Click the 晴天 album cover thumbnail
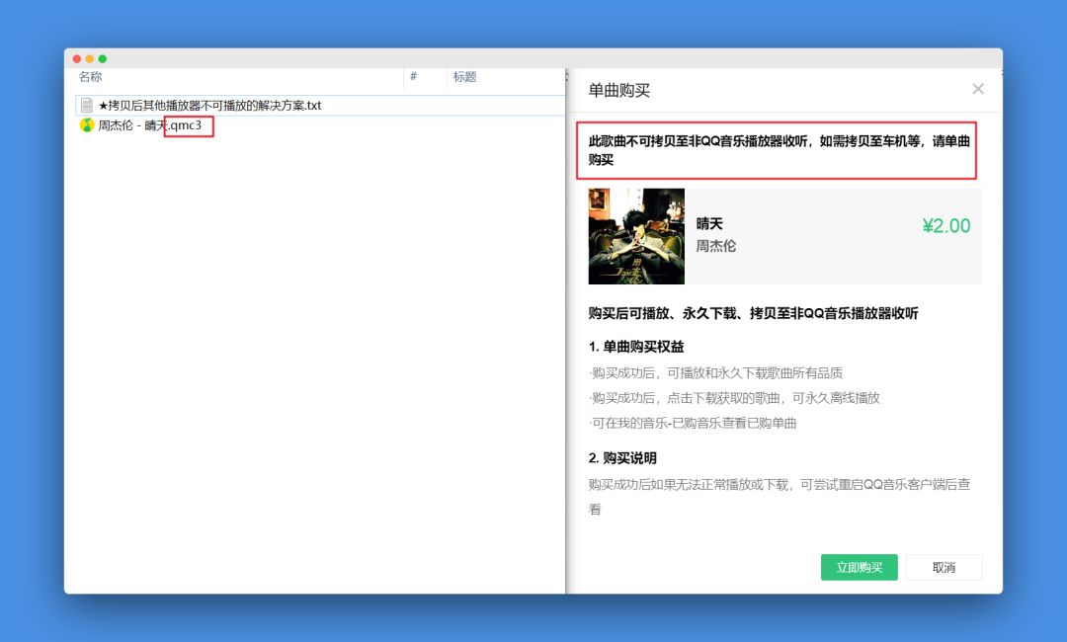Image resolution: width=1067 pixels, height=642 pixels. point(636,236)
